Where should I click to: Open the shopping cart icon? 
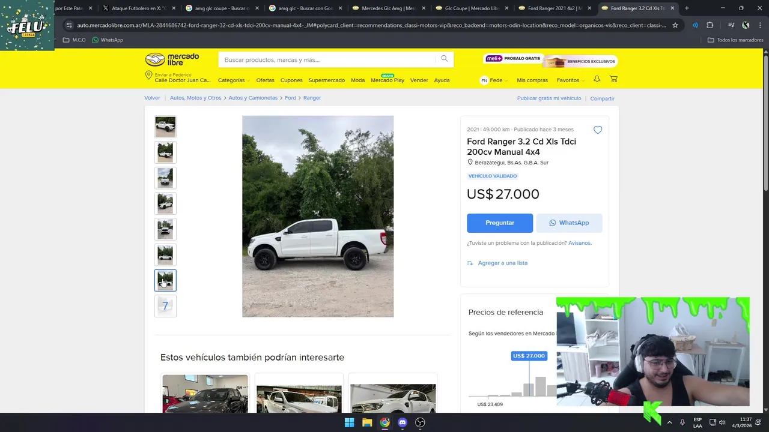point(613,79)
